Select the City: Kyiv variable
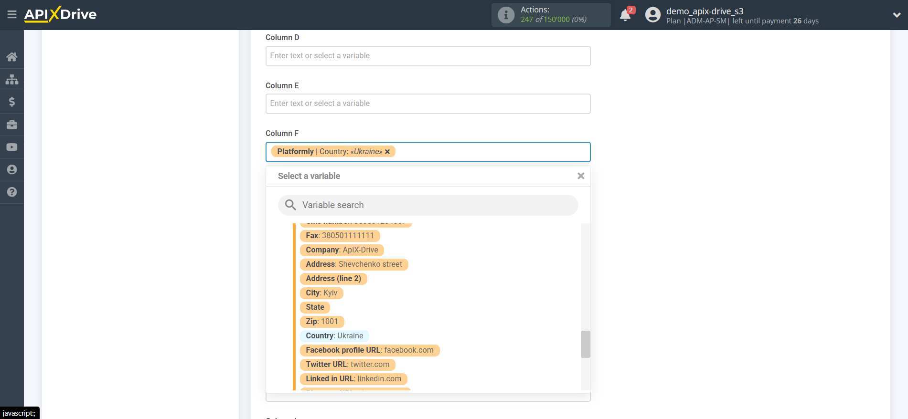Image resolution: width=908 pixels, height=419 pixels. (321, 293)
